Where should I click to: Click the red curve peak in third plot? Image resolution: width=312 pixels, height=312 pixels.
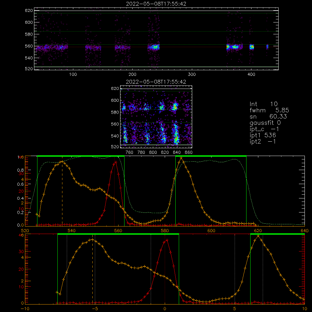click(x=116, y=162)
